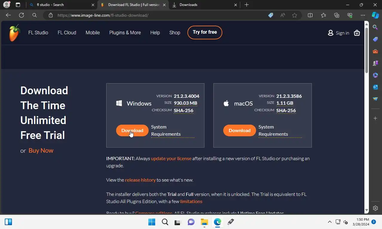The width and height of the screenshot is (382, 229).
Task: Close the Downloads tab
Action: (235, 5)
